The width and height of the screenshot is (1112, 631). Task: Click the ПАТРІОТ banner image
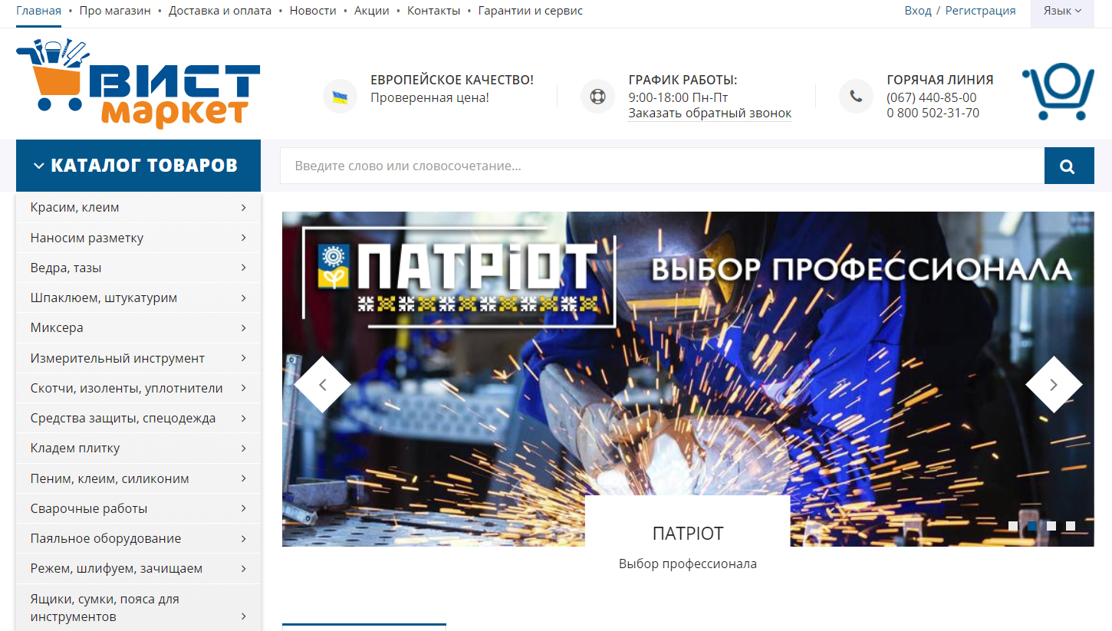pos(688,379)
